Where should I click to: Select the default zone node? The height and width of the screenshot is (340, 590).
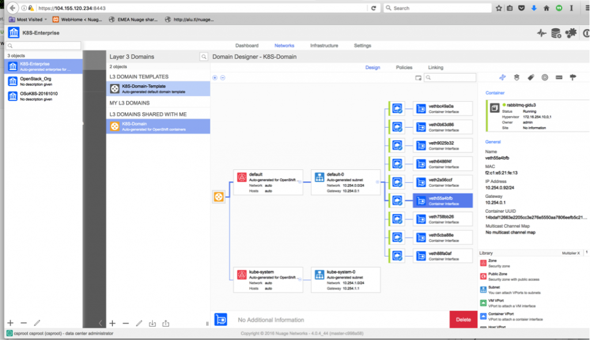pos(268,182)
